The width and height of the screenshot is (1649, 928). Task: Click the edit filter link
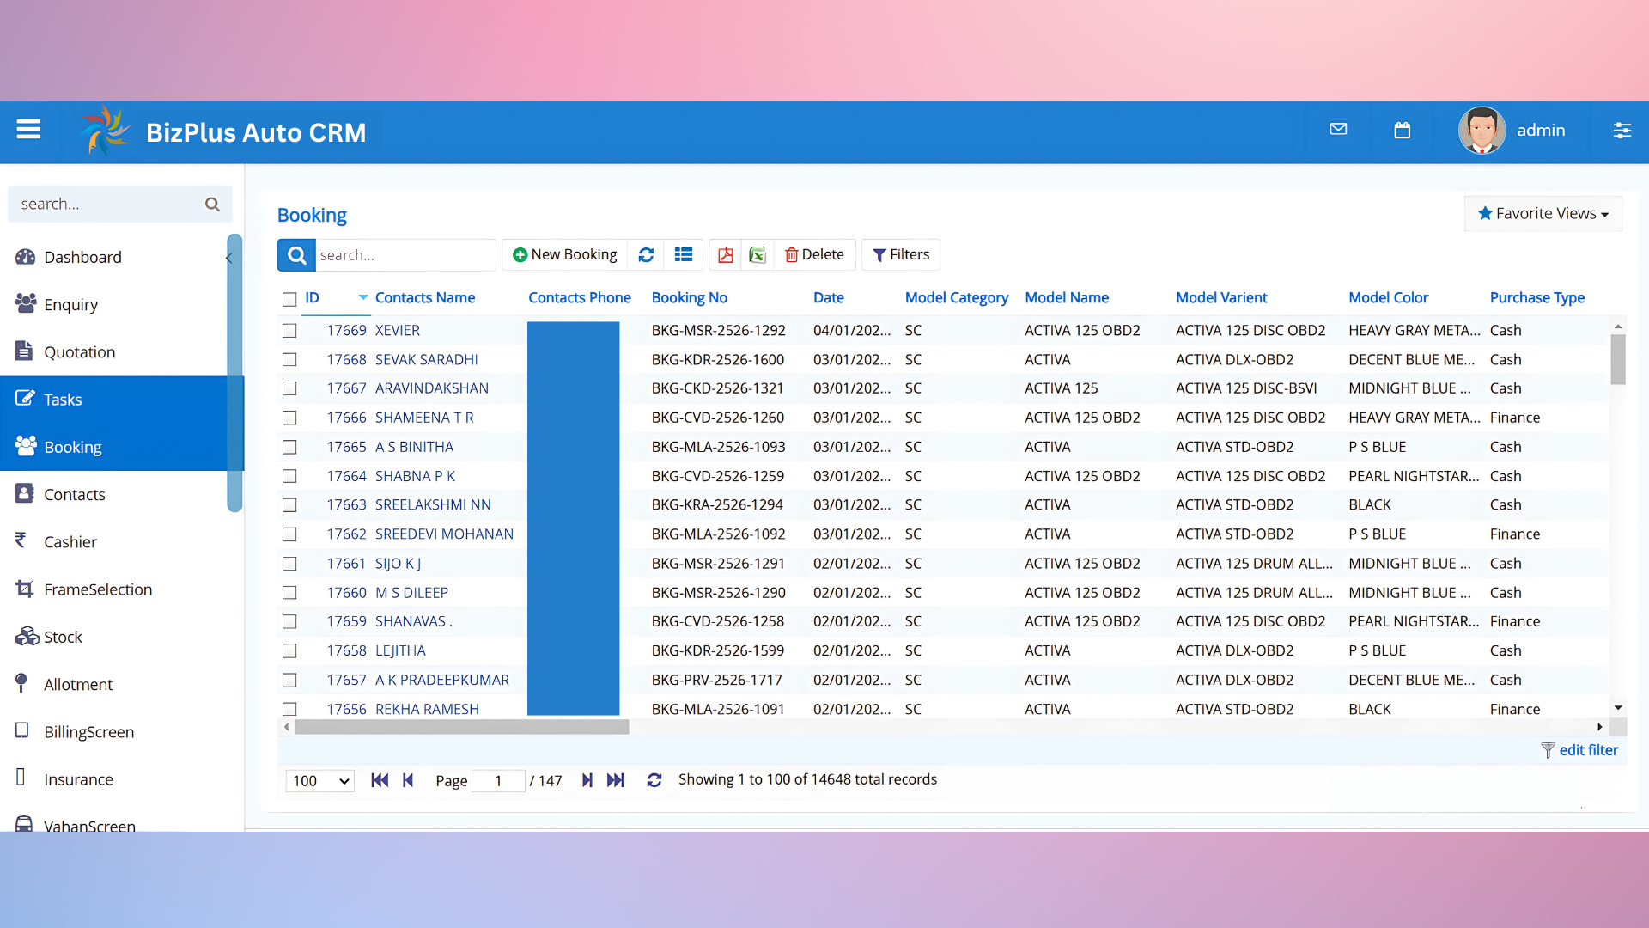[1588, 750]
